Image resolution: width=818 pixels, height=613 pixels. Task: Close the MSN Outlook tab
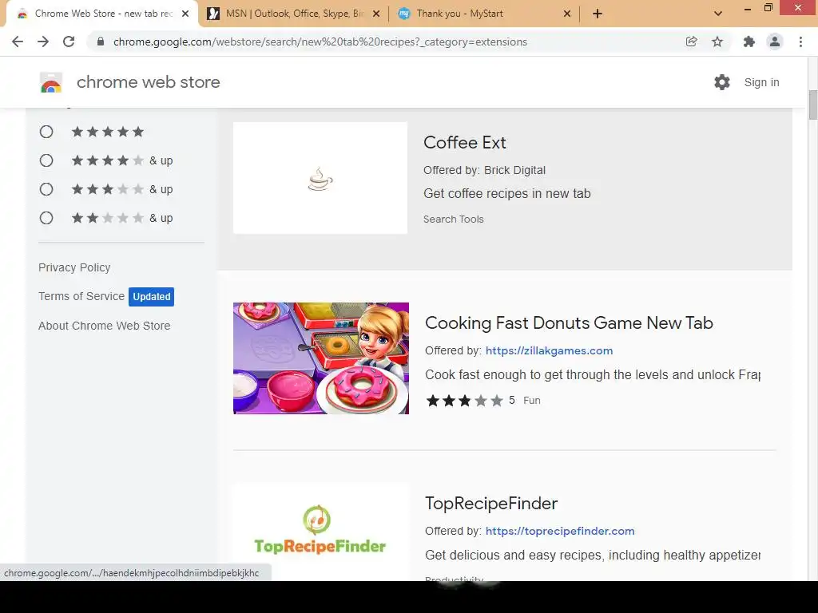point(376,14)
